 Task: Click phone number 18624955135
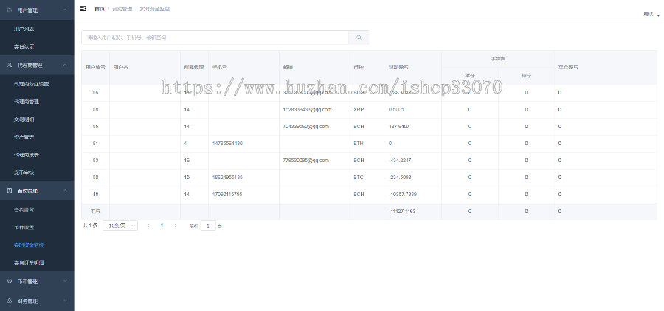[x=227, y=178]
